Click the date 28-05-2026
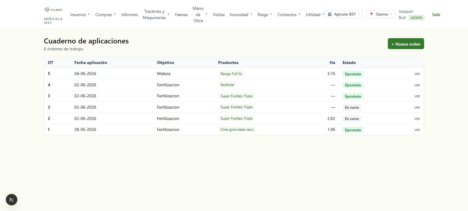The image size is (468, 211). pos(85,129)
